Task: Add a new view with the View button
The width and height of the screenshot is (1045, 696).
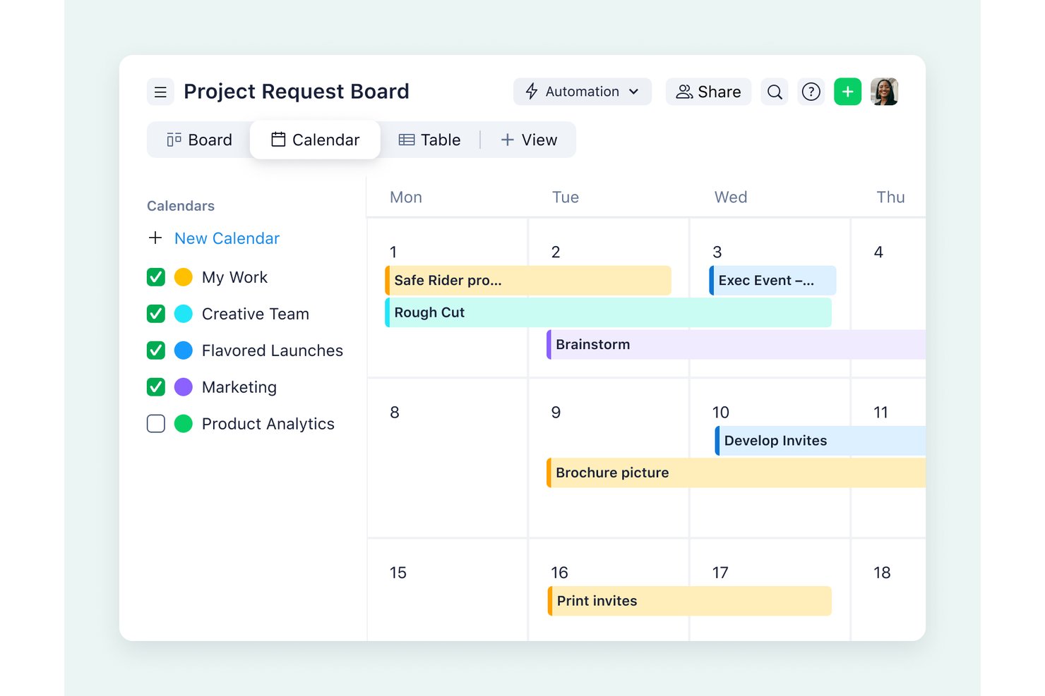Action: pyautogui.click(x=529, y=140)
